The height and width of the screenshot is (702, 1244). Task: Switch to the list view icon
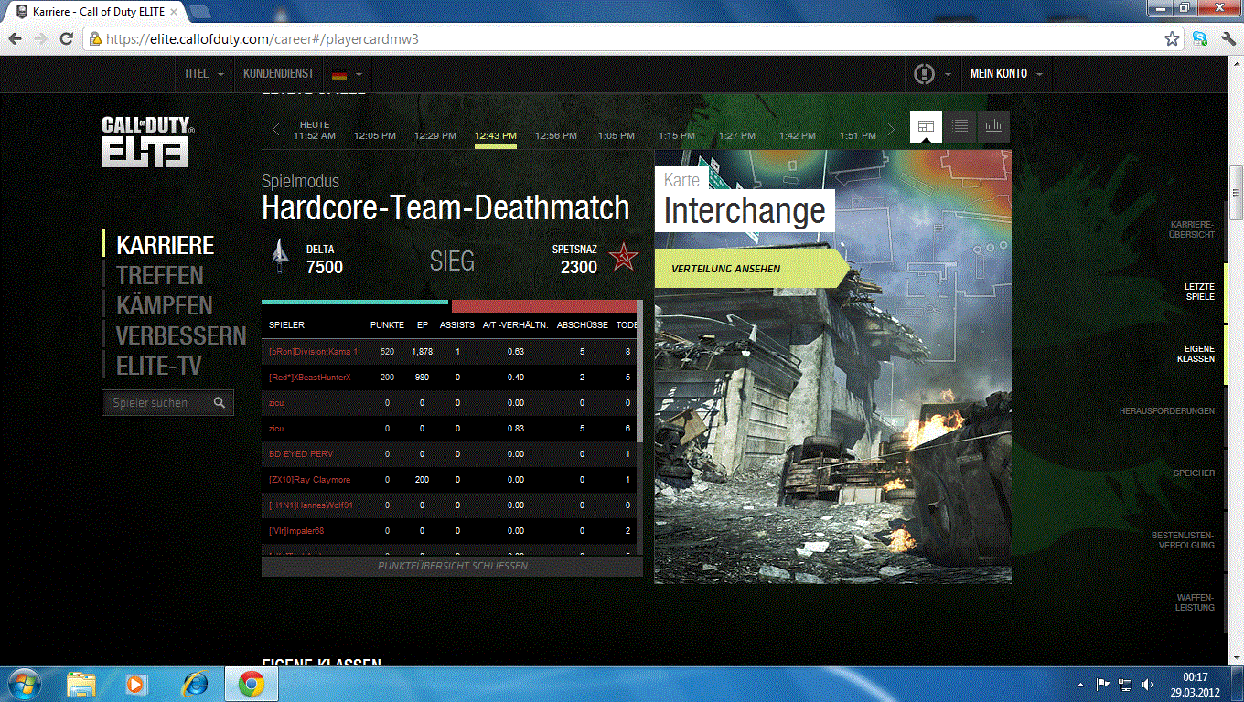coord(960,127)
